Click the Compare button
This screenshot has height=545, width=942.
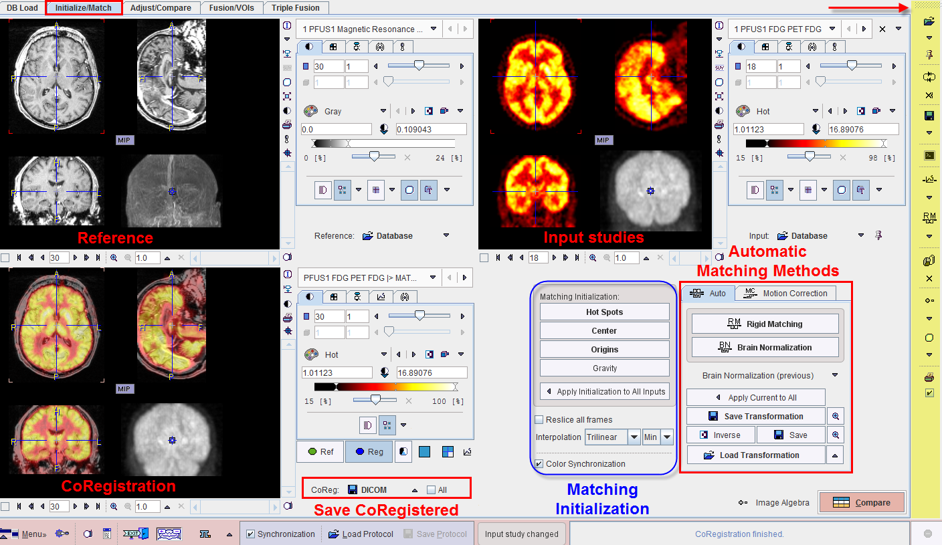862,503
